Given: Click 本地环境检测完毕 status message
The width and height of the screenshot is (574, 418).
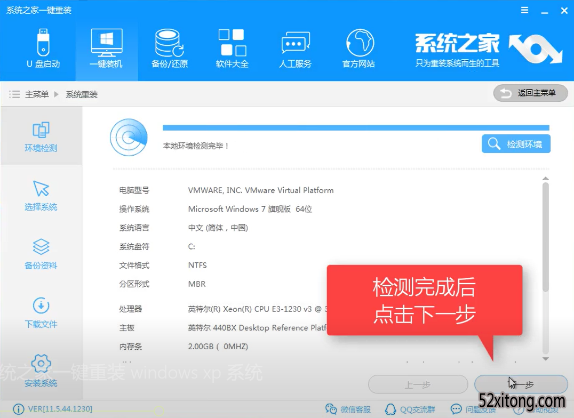Looking at the screenshot, I should click(x=196, y=146).
